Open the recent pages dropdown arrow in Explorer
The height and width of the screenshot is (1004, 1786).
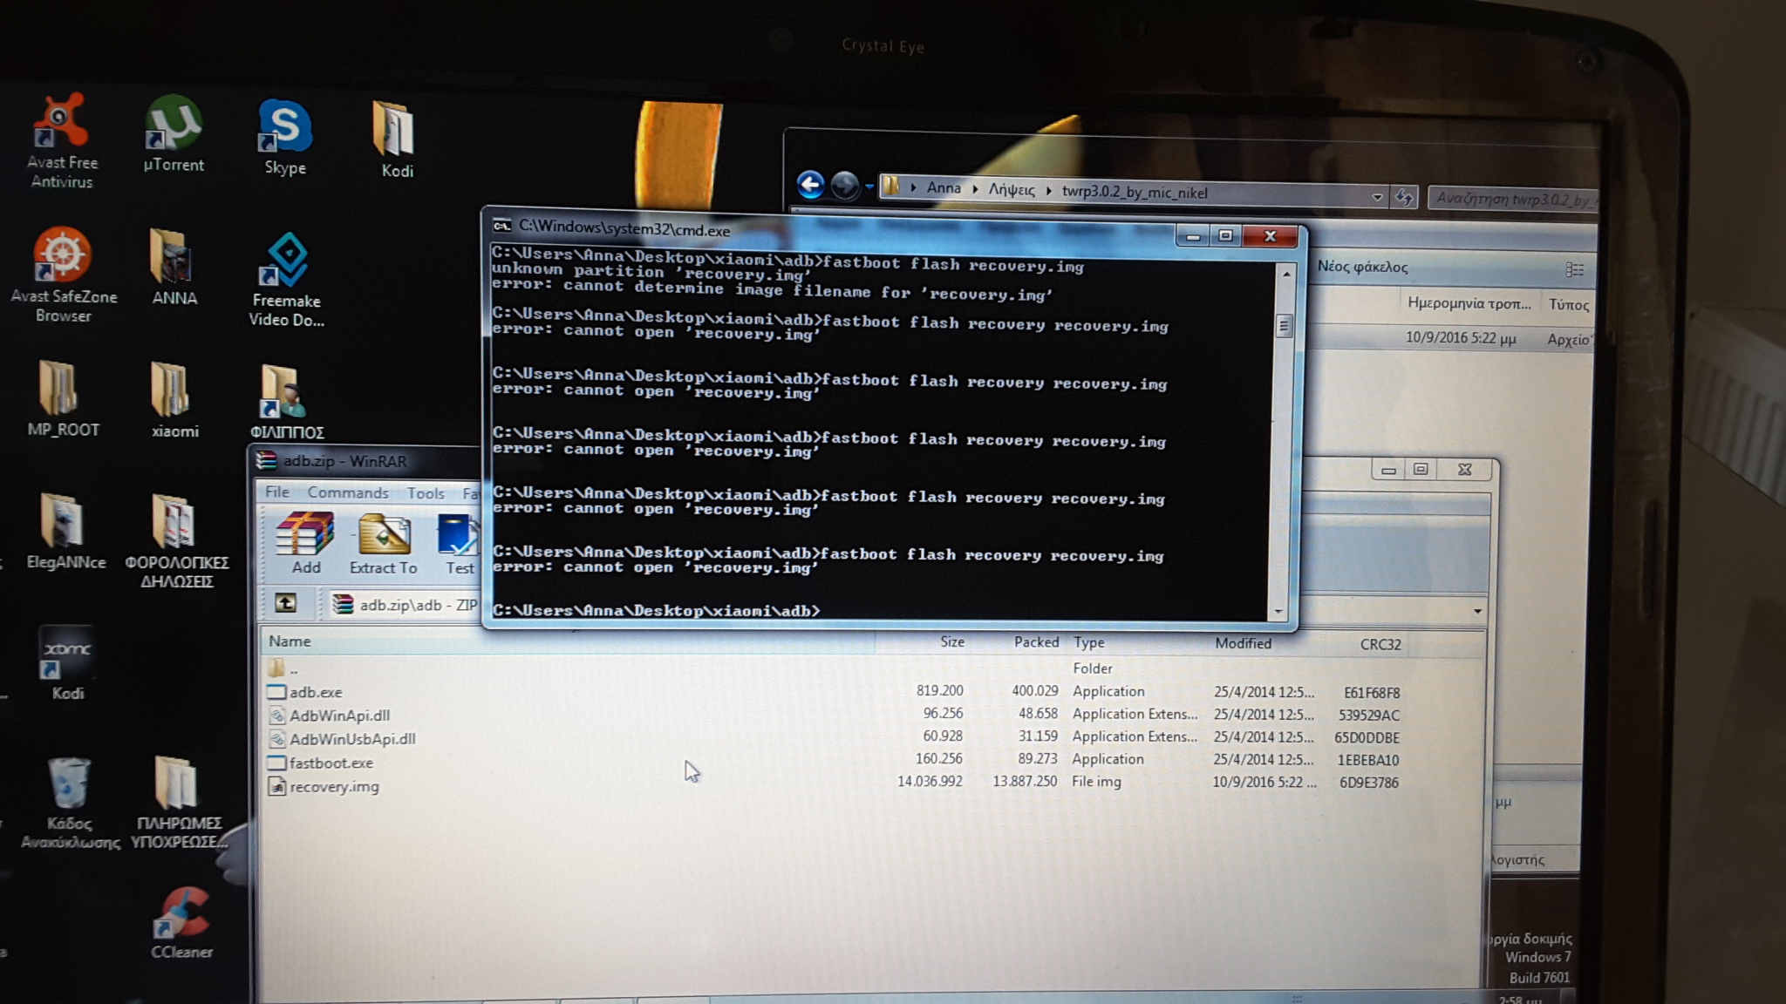pos(869,187)
